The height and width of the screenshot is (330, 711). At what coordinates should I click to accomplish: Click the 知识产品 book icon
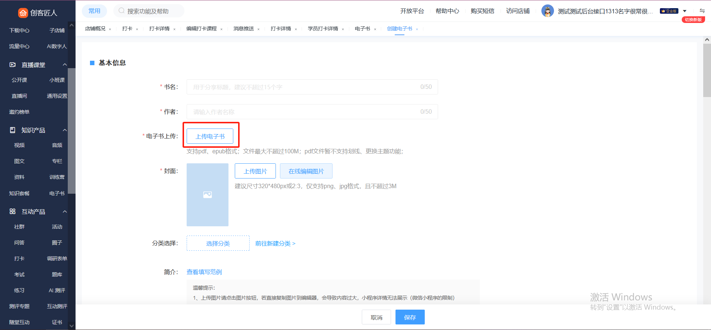pos(13,130)
